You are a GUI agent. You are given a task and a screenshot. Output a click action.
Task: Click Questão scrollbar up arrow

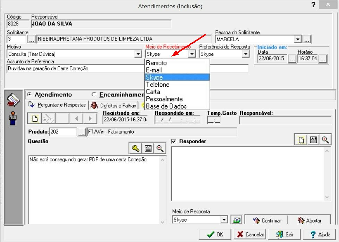click(163, 160)
